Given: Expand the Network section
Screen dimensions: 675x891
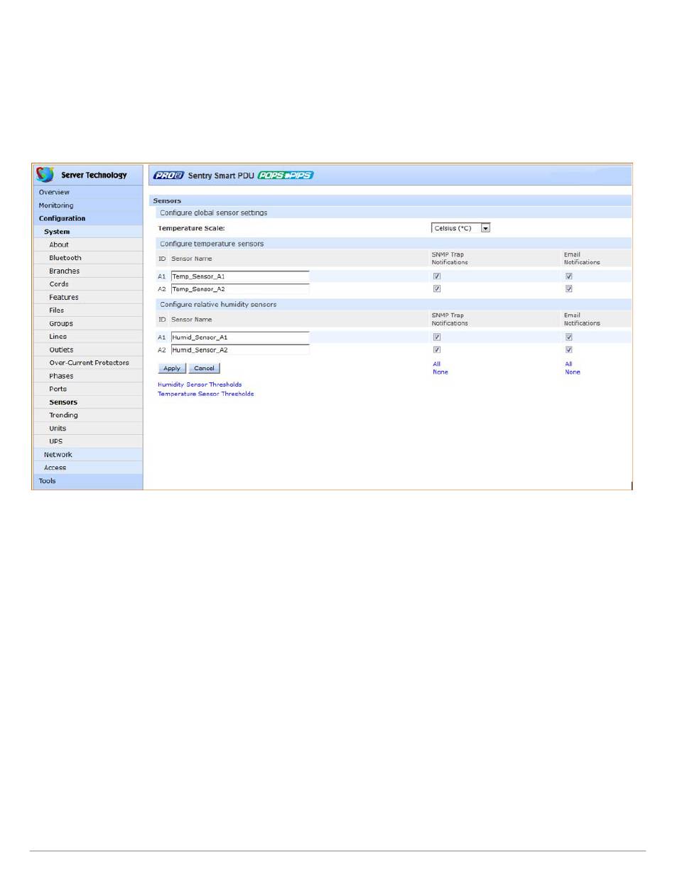Looking at the screenshot, I should tap(88, 455).
